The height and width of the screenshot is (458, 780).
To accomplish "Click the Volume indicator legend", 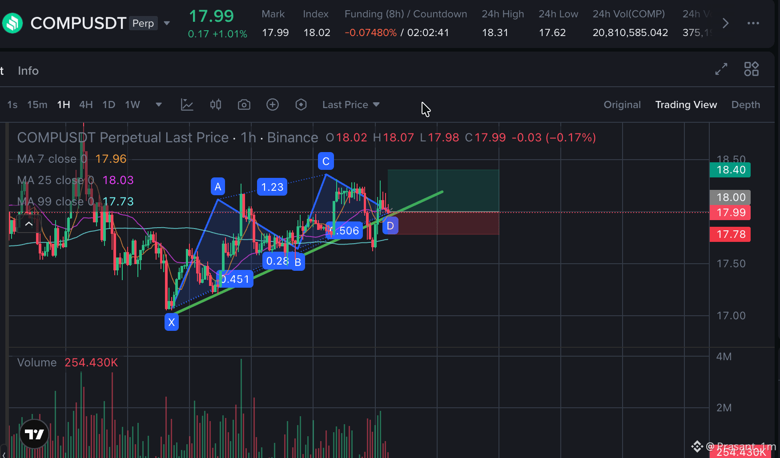I will tap(68, 363).
